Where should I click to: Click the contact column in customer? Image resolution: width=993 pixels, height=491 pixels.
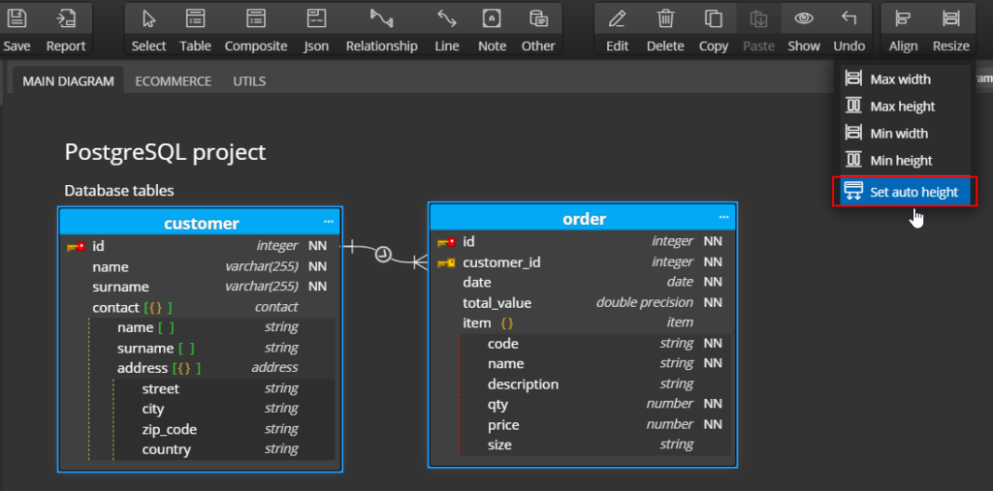pos(200,308)
